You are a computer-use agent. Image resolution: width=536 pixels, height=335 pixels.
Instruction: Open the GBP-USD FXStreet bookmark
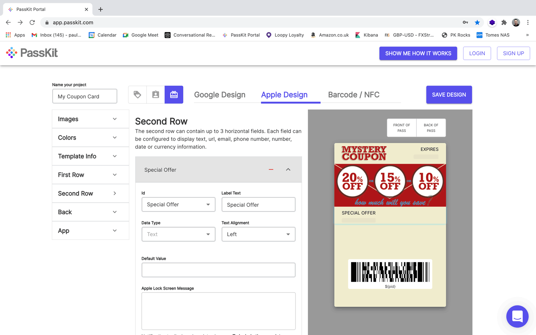point(409,35)
